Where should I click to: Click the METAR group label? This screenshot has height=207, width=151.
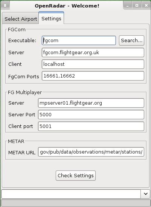coord(16,142)
